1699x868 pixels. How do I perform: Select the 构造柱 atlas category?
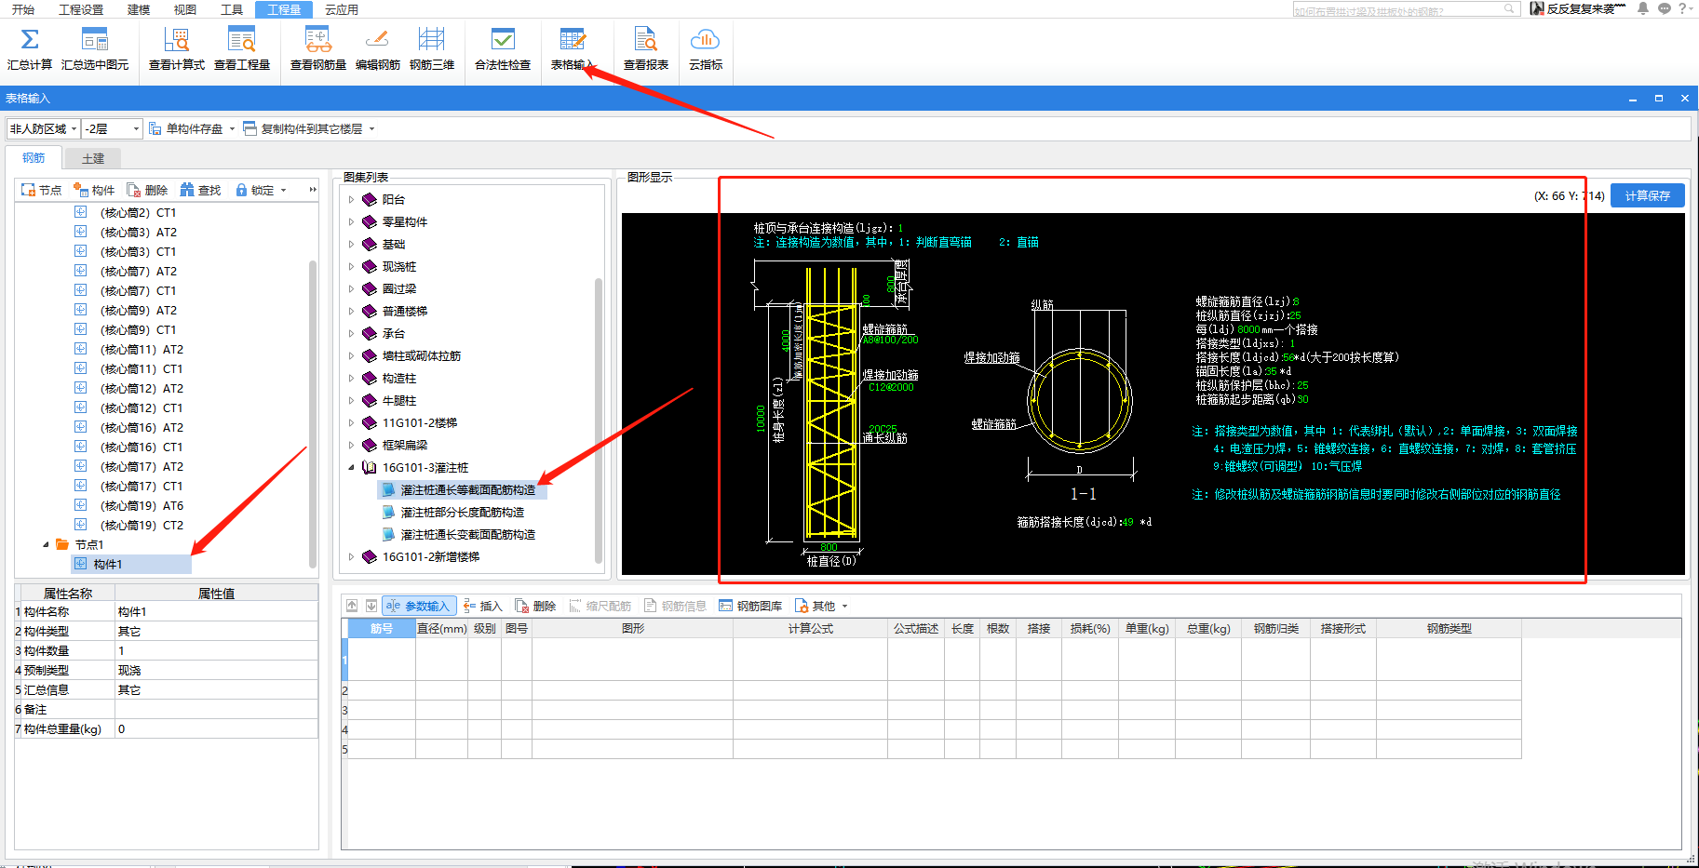(399, 378)
